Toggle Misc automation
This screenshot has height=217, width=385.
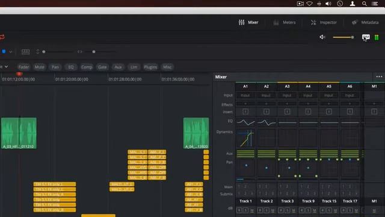click(x=167, y=67)
